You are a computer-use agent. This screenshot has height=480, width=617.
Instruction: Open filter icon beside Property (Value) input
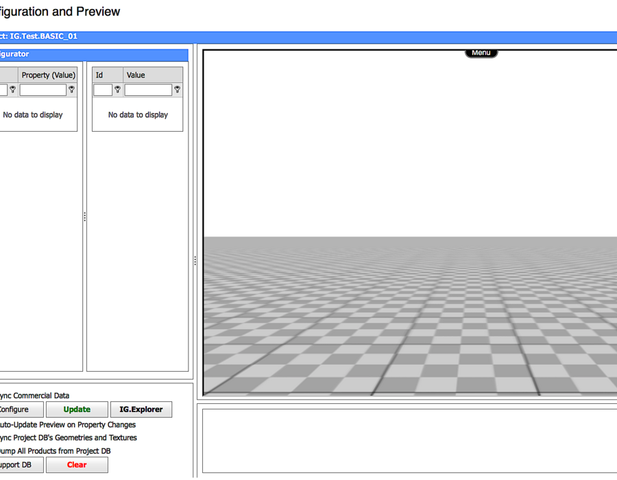(71, 90)
